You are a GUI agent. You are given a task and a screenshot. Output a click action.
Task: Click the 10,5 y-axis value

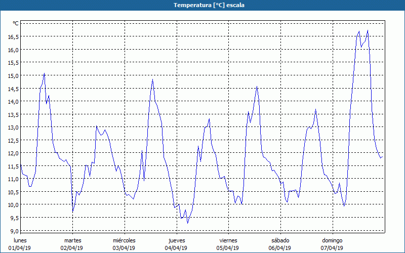[13, 192]
